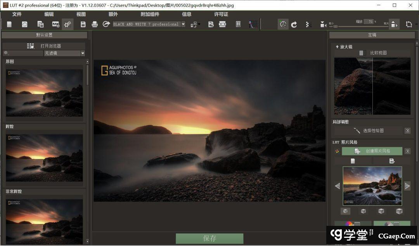The image size is (419, 246).
Task: Open the 附加组件 menu
Action: (x=150, y=14)
